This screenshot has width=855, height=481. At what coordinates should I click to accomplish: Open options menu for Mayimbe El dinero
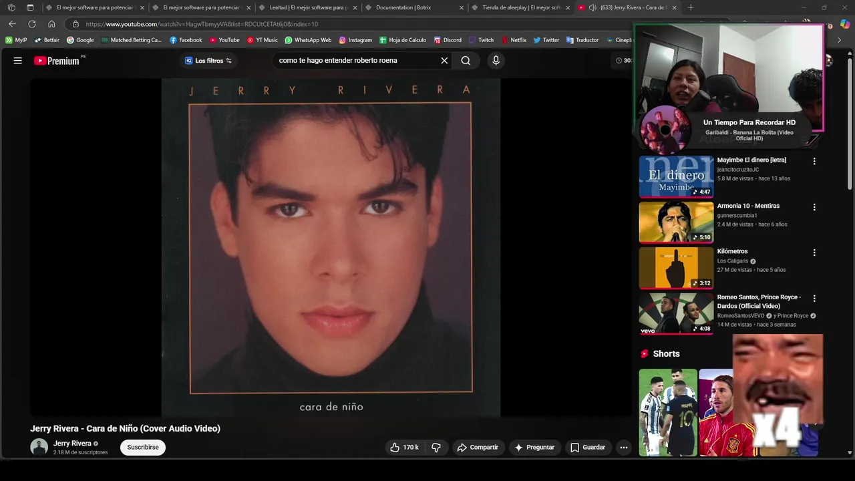(814, 162)
